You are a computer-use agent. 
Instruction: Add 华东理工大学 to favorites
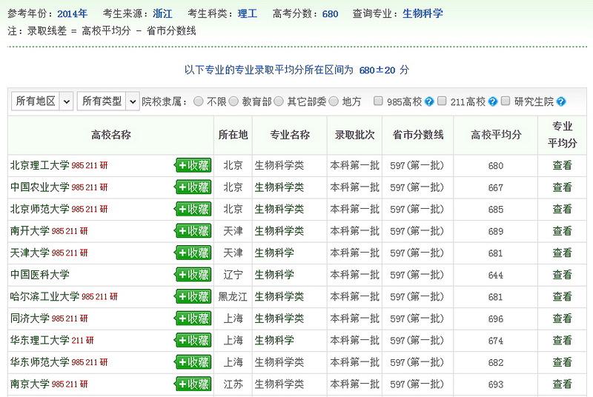click(193, 341)
